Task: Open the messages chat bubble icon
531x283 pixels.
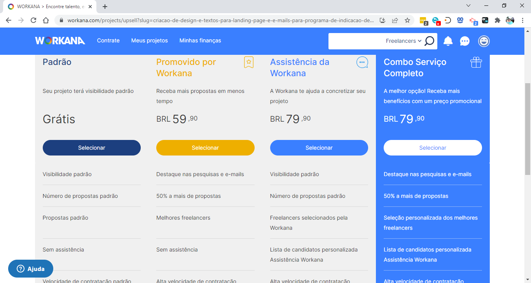Action: pyautogui.click(x=465, y=41)
